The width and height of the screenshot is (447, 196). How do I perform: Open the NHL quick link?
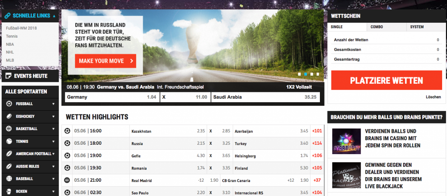[10, 52]
